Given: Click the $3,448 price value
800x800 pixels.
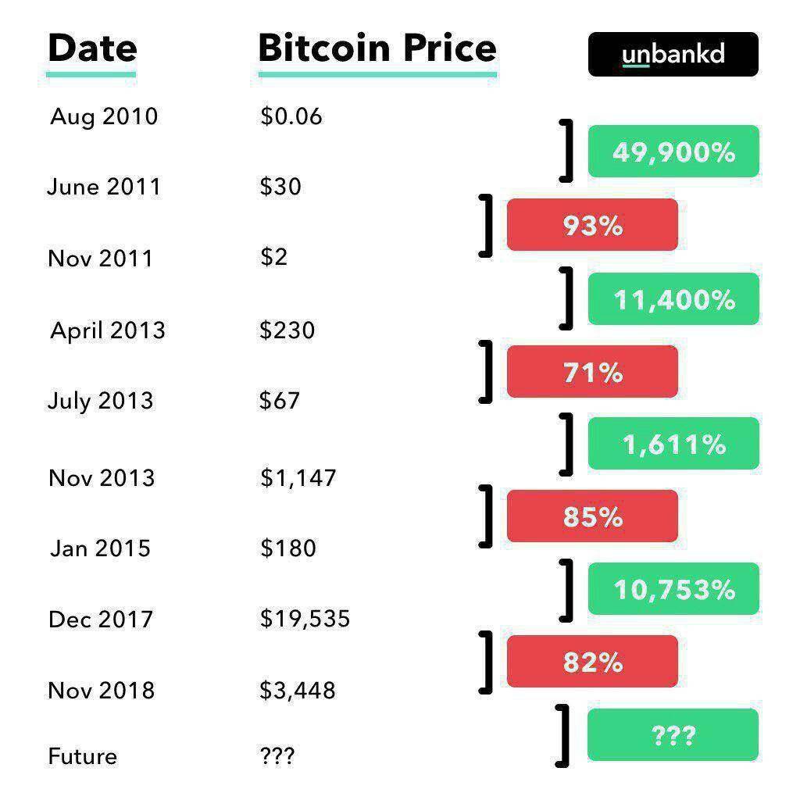Looking at the screenshot, I should (298, 691).
